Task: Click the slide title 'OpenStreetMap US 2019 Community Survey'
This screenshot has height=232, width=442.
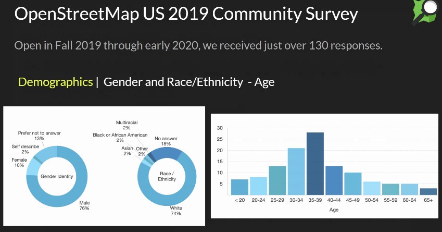Action: (x=186, y=14)
